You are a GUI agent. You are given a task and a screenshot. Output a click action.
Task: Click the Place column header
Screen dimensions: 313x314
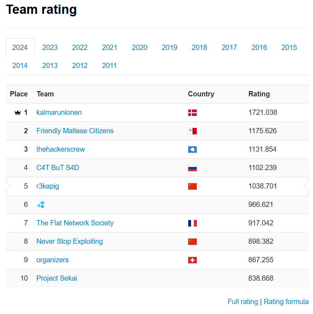(19, 94)
